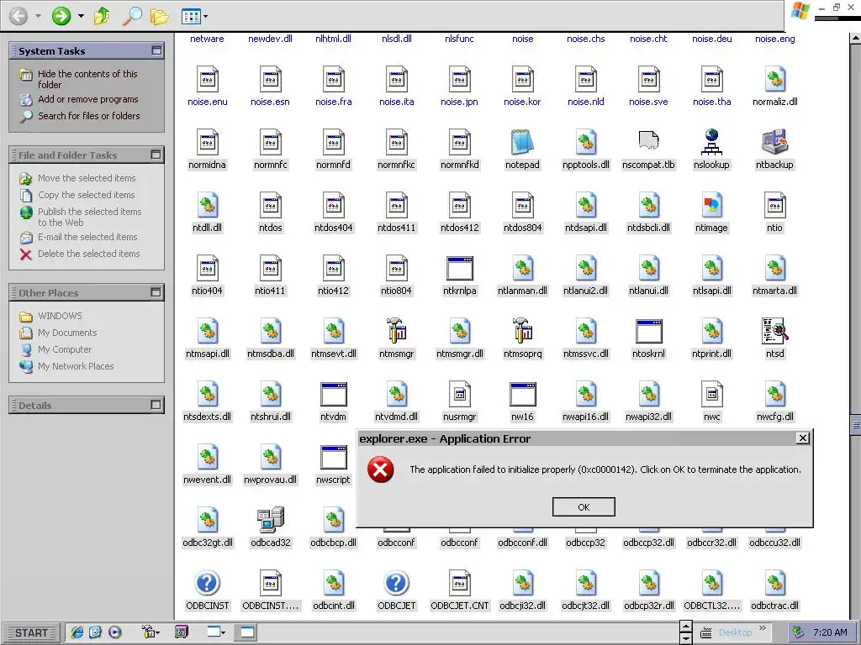
Task: Select the ODBCINST help file icon
Action: click(x=207, y=583)
